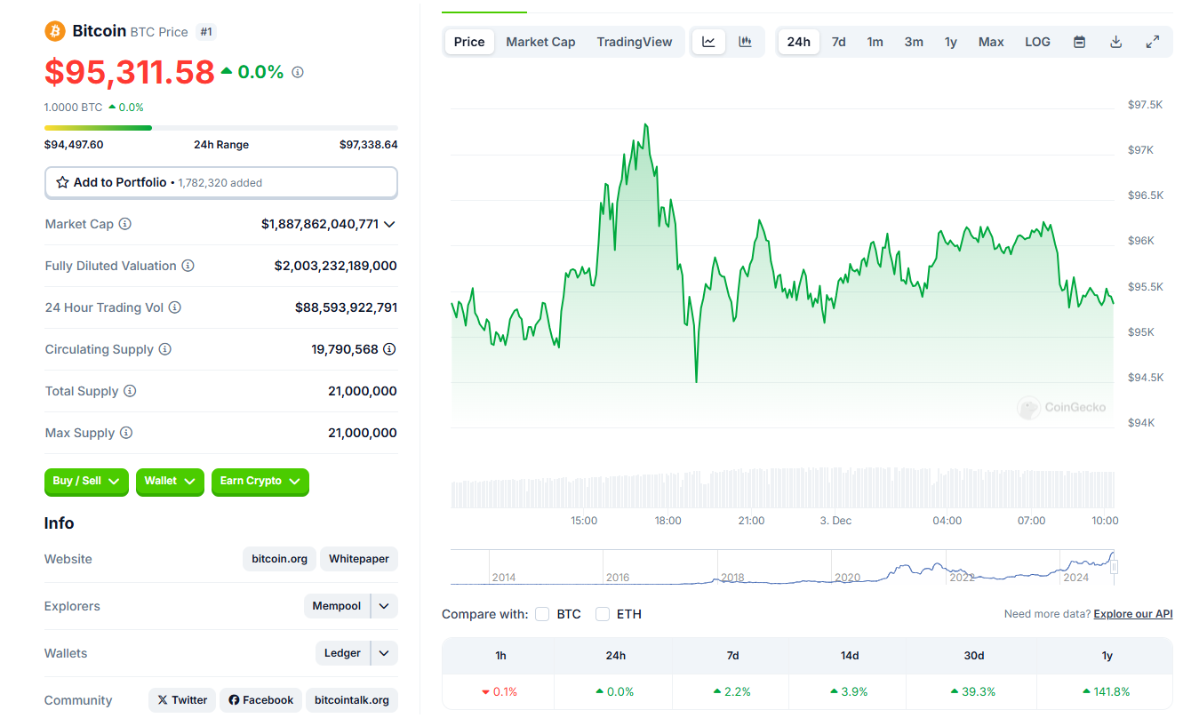Image resolution: width=1191 pixels, height=718 pixels.
Task: Click the $2,003,232,189,000 valuation value
Action: tap(335, 266)
